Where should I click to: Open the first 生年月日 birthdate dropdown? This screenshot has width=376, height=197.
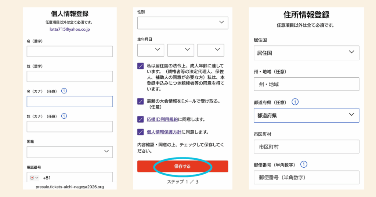(x=151, y=50)
